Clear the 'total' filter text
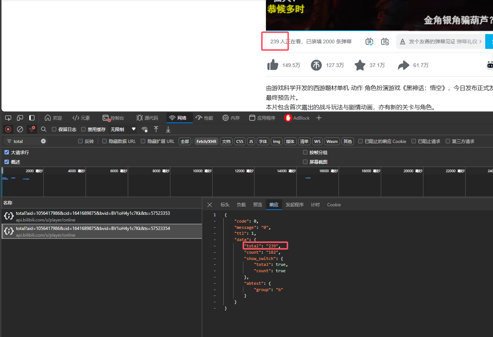Image resolution: width=493 pixels, height=337 pixels. pyautogui.click(x=43, y=141)
